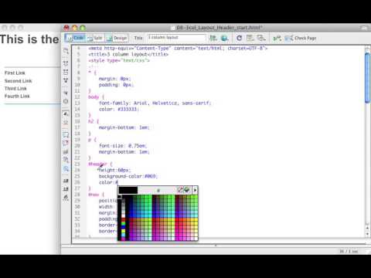This screenshot has width=371, height=278.
Task: Click the document filename in title bar
Action: pyautogui.click(x=220, y=28)
